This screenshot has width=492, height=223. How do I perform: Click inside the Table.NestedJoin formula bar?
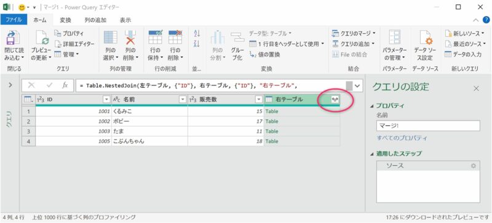(211, 85)
